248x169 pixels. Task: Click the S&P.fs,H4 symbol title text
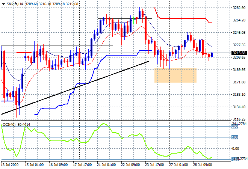[15, 4]
